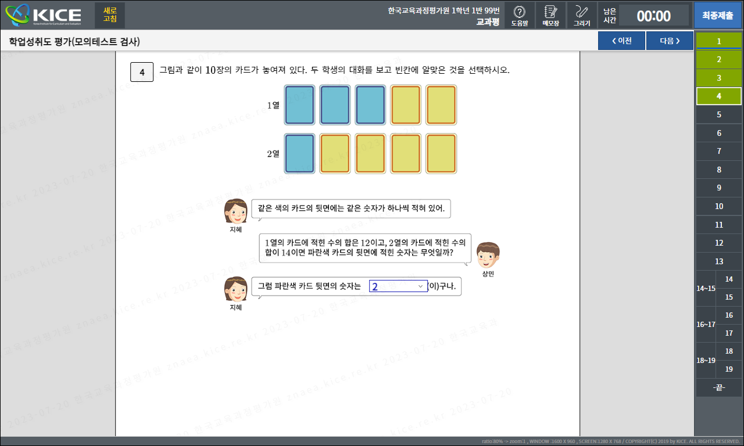The width and height of the screenshot is (744, 446).
Task: Open the blue card answer dropdown
Action: point(398,286)
